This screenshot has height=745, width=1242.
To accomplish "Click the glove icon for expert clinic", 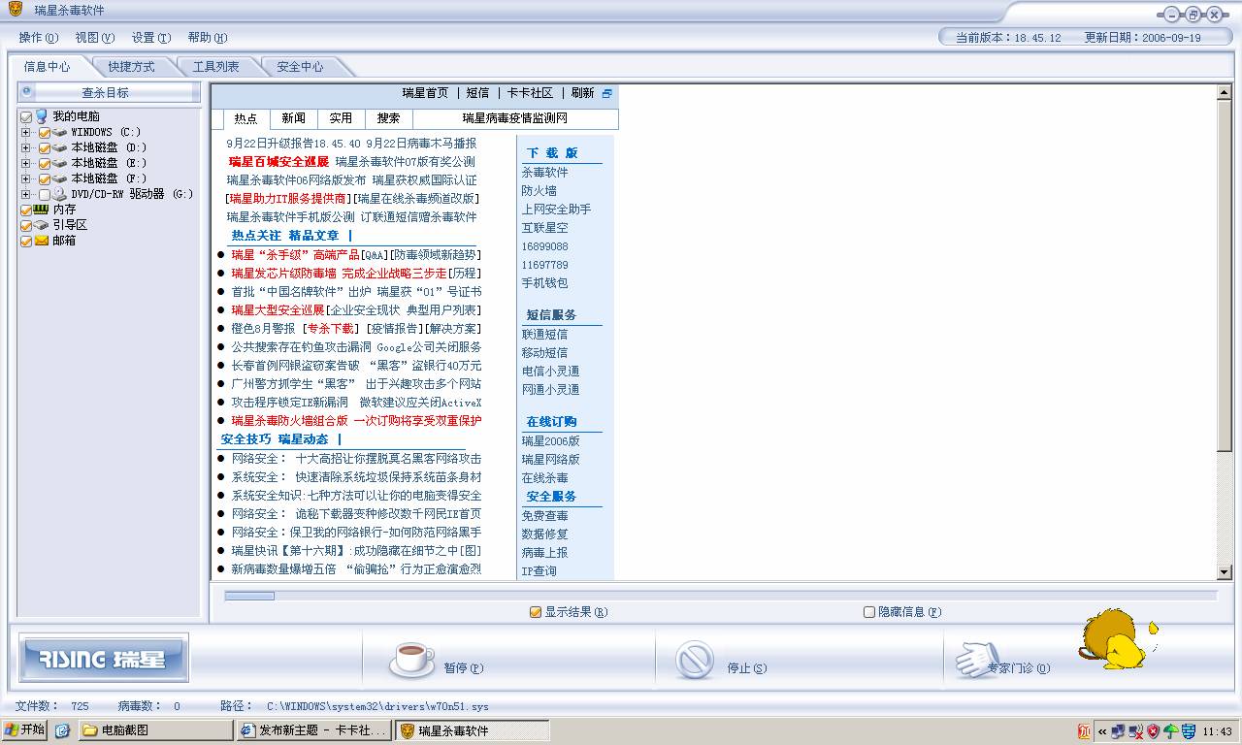I will pos(975,659).
